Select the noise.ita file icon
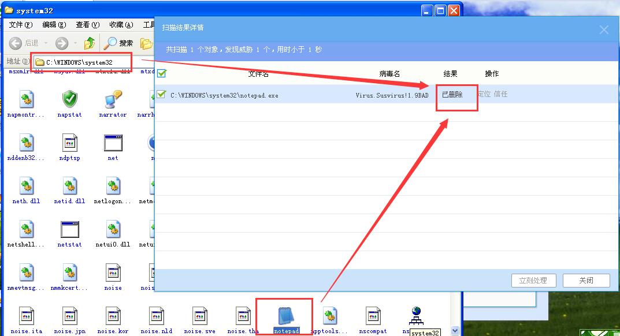Image resolution: width=620 pixels, height=336 pixels. pos(26,316)
